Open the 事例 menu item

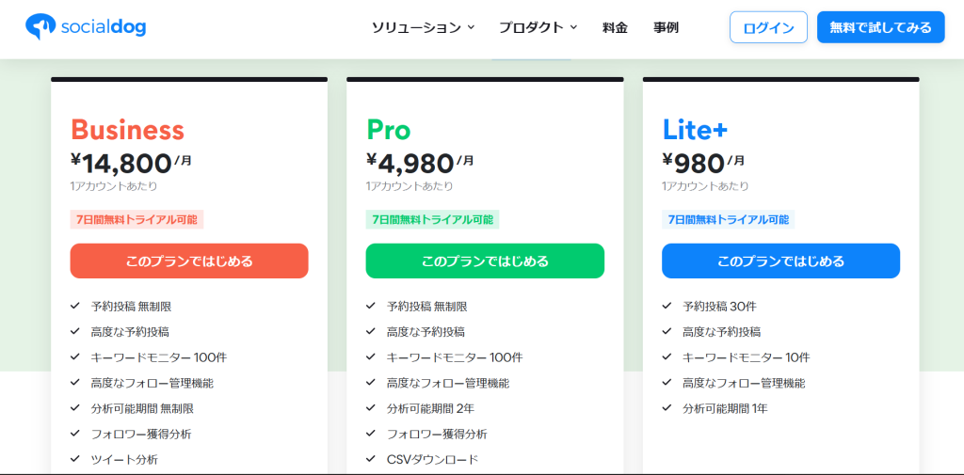(666, 27)
